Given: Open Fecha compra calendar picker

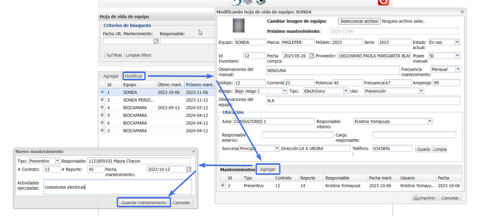Looking at the screenshot, I should pos(312,55).
